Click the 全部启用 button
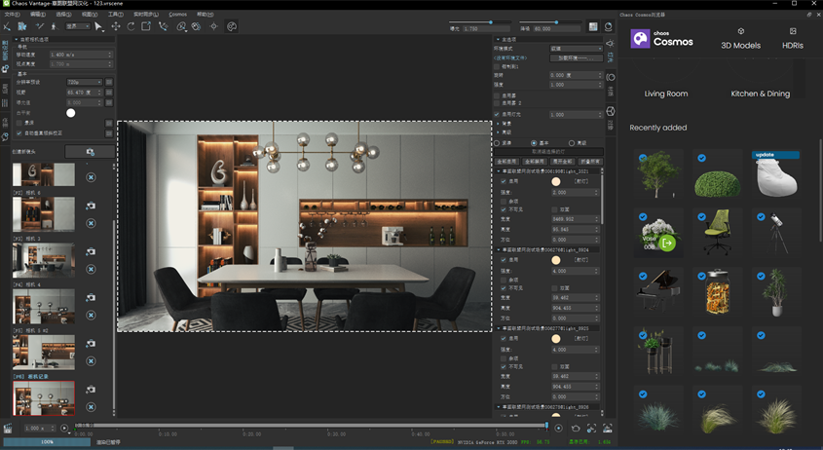This screenshot has width=823, height=450. (x=506, y=160)
